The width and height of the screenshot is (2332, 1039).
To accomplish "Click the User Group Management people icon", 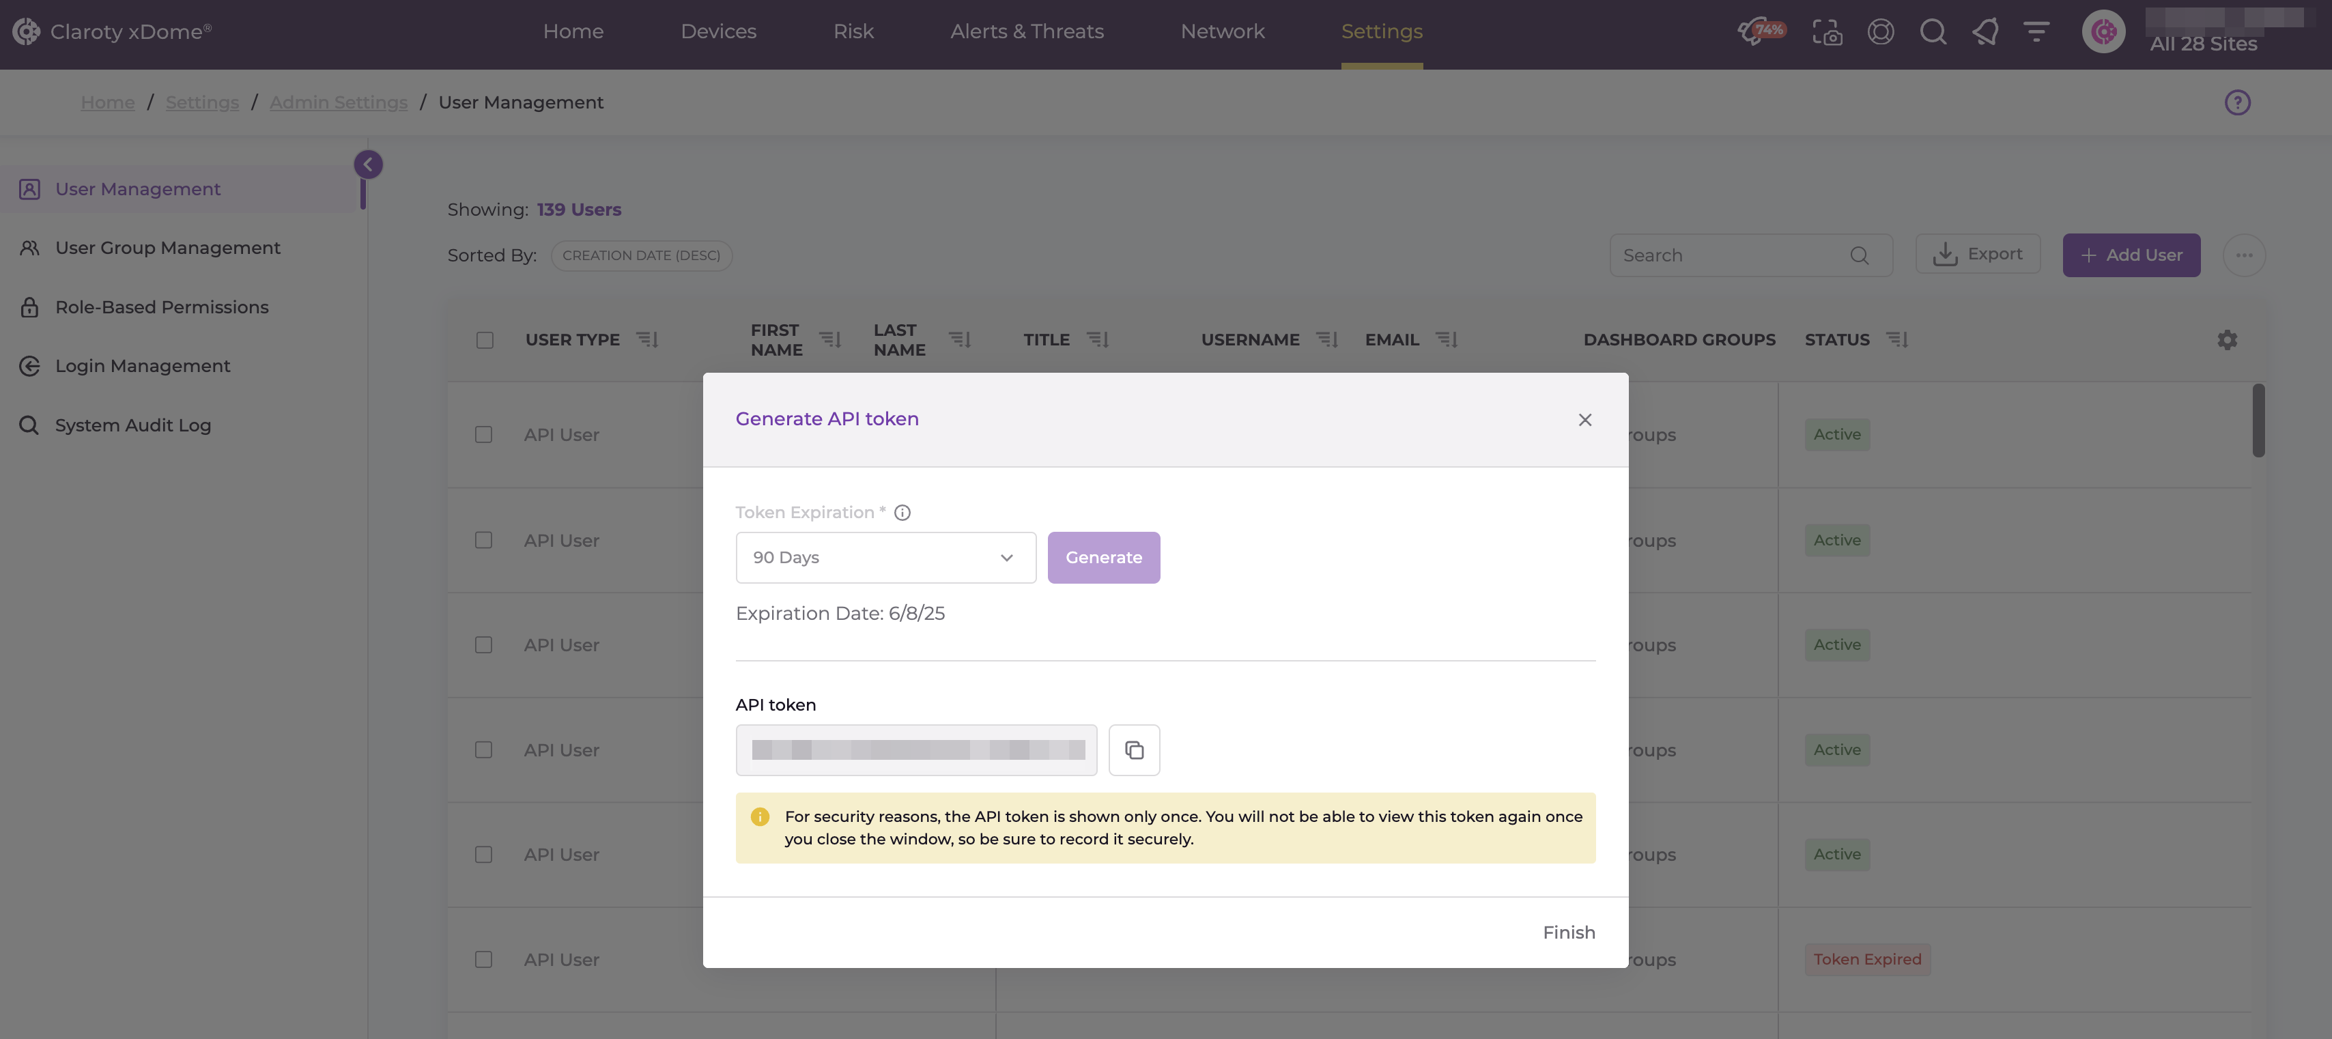I will click(30, 248).
